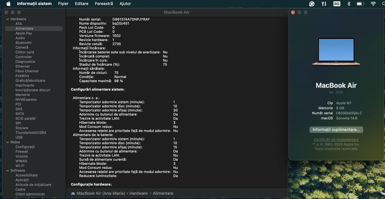Screen dimensions: 385x199
Task: Select Thunderbolt/USB4 in the sidebar
Action: click(31, 133)
